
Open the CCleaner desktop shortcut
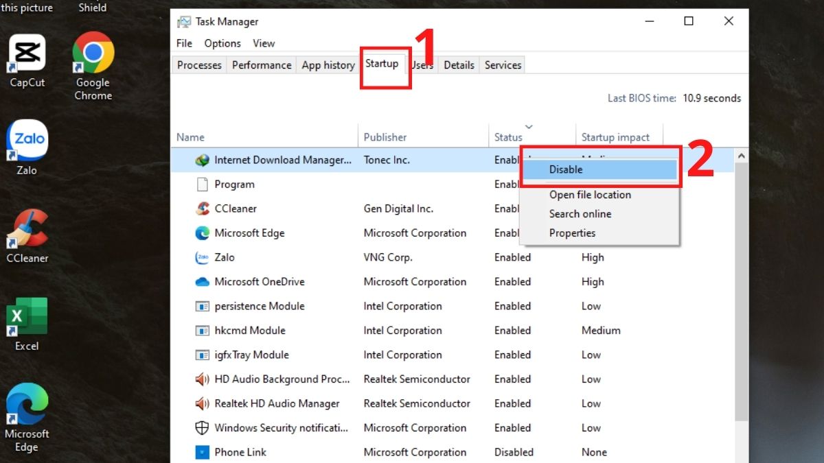27,235
